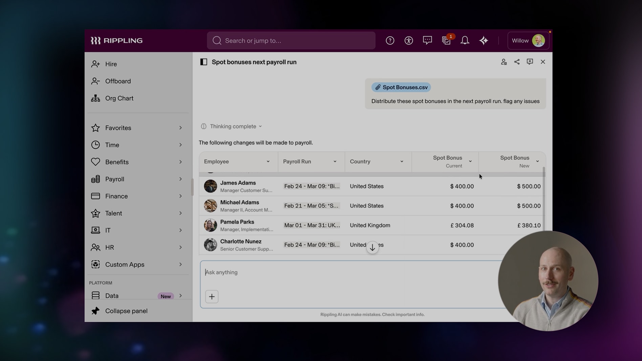Expand the Custom Apps menu
Viewport: 642px width, 361px height.
pos(138,264)
